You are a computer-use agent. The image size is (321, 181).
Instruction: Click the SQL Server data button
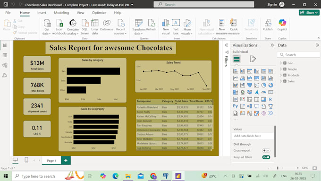tap(84, 27)
